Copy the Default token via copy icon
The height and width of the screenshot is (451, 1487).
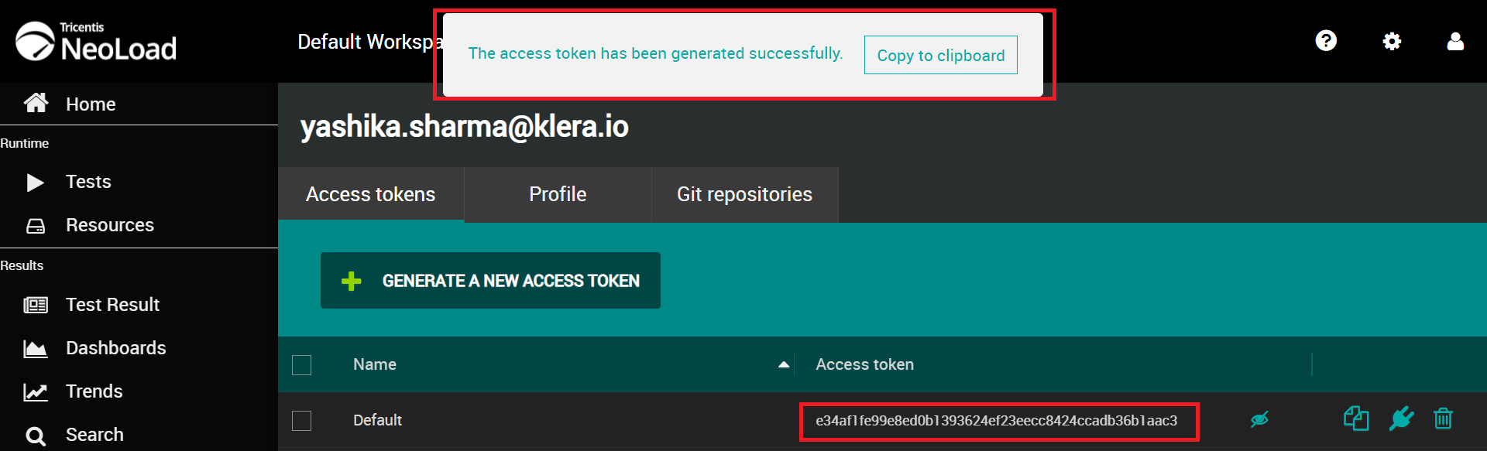point(1356,419)
